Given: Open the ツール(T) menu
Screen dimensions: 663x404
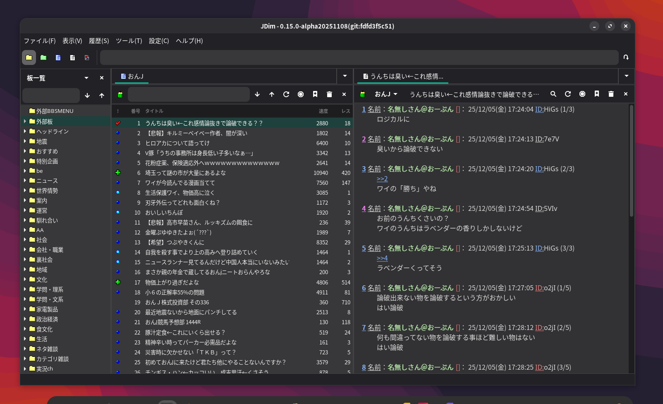Looking at the screenshot, I should [129, 41].
